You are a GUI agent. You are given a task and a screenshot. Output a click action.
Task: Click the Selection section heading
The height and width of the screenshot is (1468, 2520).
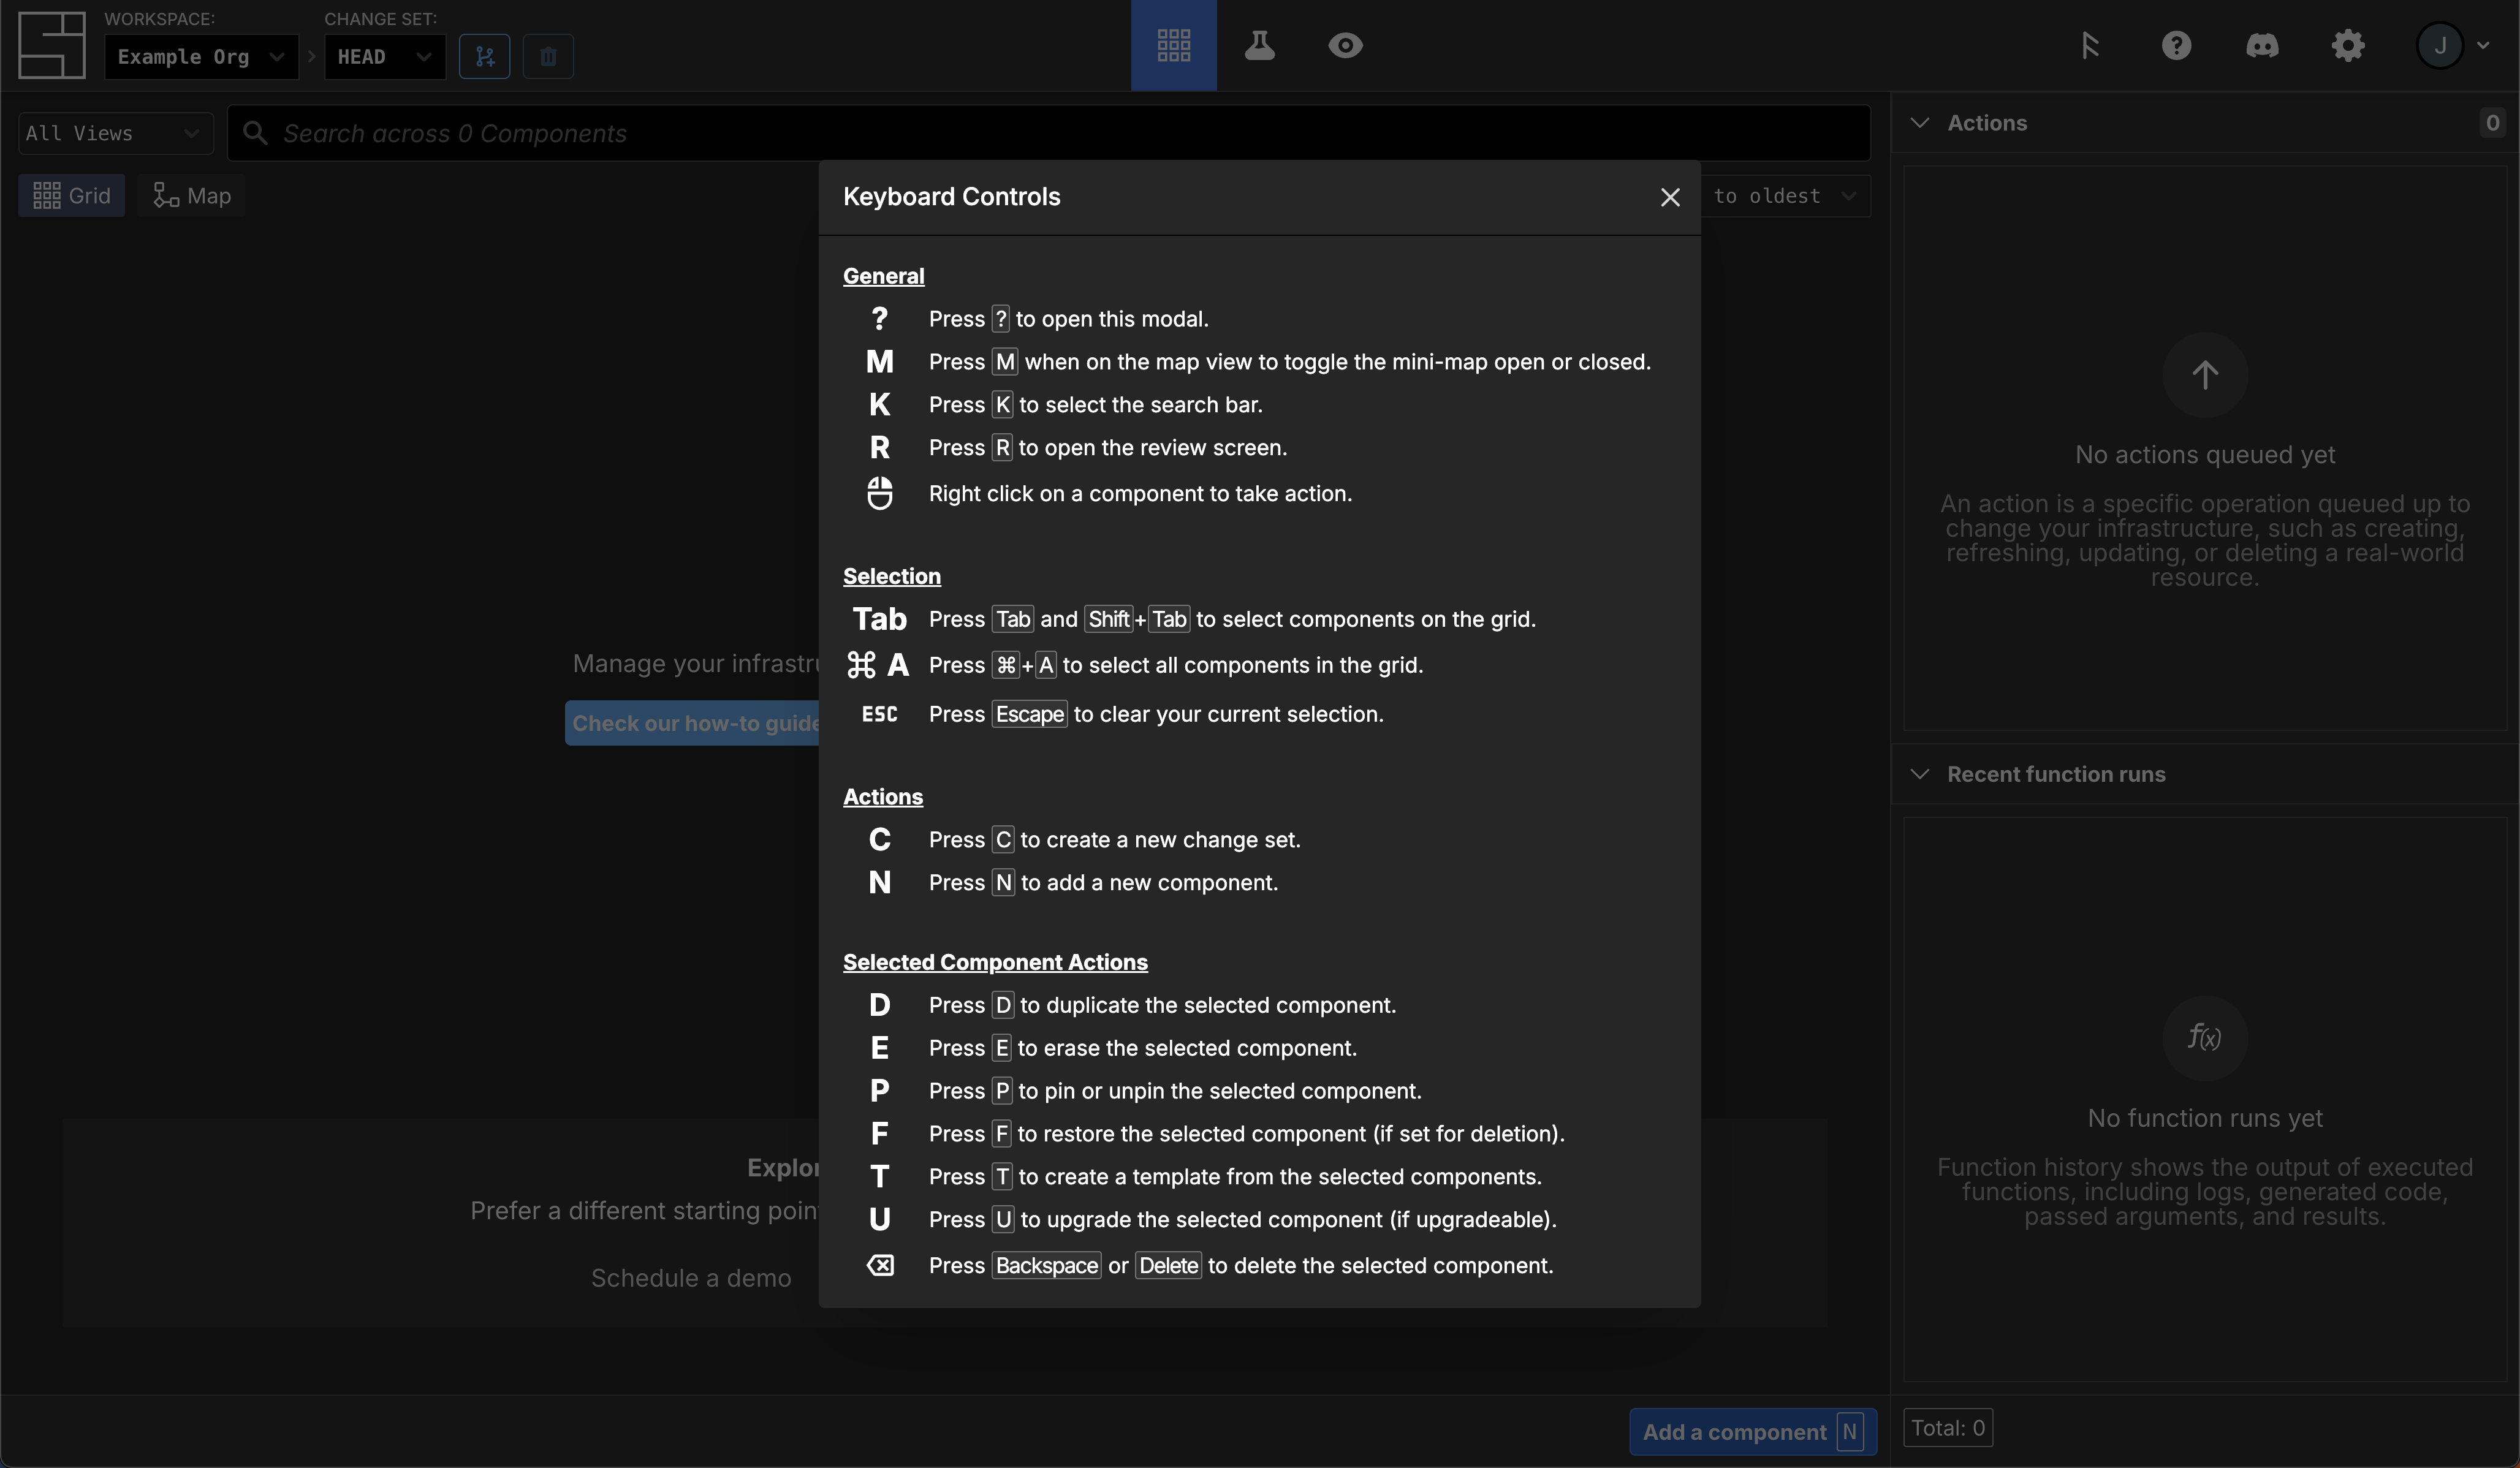(x=891, y=576)
